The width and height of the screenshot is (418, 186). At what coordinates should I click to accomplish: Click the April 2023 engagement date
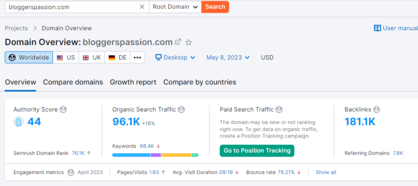point(90,172)
